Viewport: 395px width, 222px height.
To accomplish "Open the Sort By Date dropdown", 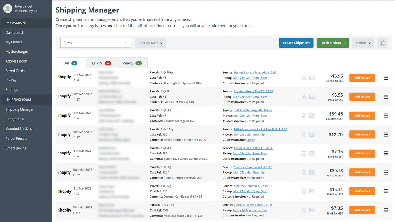I will click(150, 43).
